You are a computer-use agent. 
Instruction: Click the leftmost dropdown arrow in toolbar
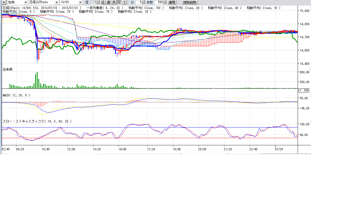tap(4, 2)
